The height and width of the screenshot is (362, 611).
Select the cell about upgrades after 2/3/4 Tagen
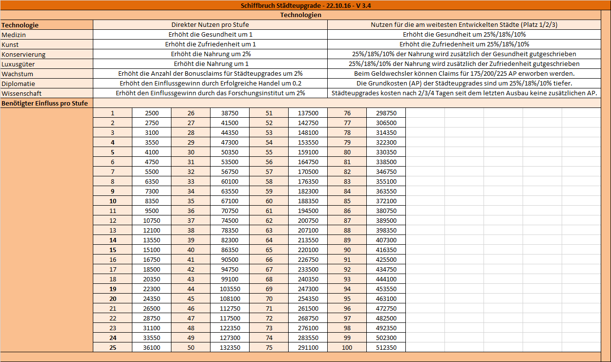pyautogui.click(x=464, y=93)
